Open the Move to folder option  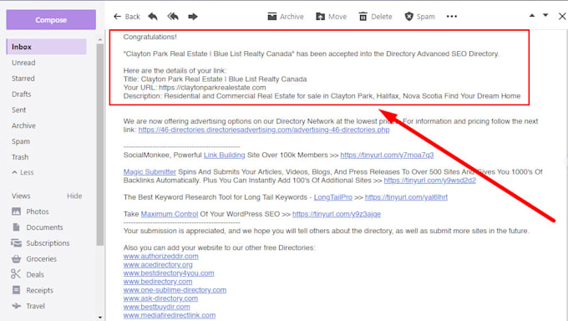click(x=331, y=17)
